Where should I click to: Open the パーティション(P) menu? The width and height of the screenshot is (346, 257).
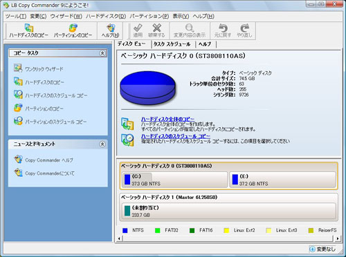click(149, 16)
